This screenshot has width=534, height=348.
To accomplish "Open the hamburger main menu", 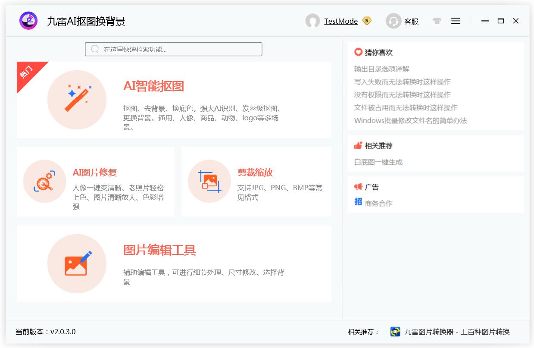I will pyautogui.click(x=456, y=21).
